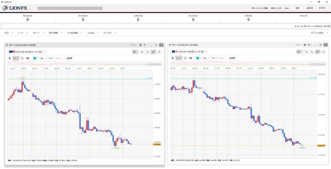This screenshot has width=331, height=169.
Task: Toggle the pencil drawing mode in EUR/USD chart
Action: tap(153, 52)
